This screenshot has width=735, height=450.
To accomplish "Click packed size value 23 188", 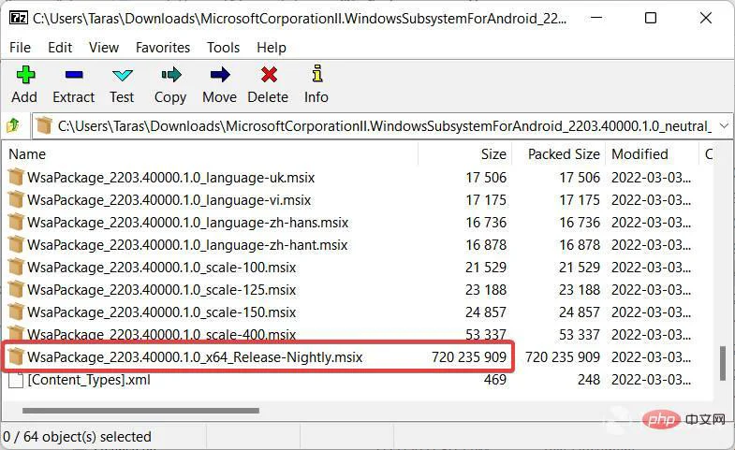I will tap(580, 290).
